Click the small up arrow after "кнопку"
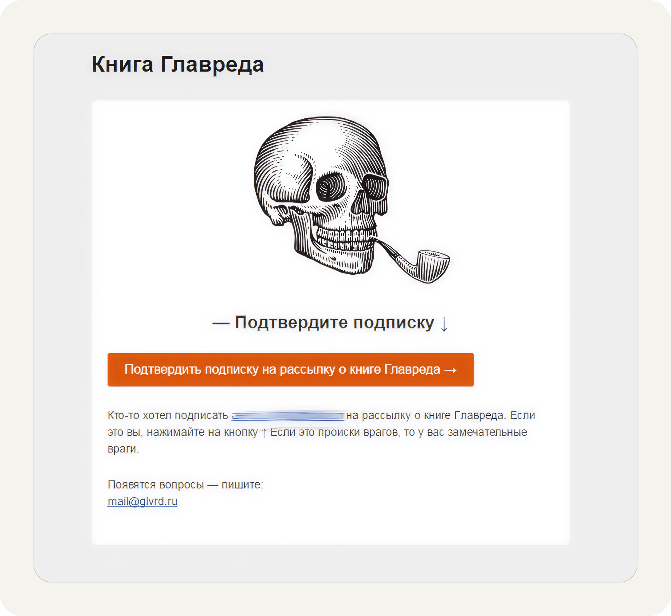This screenshot has height=616, width=671. click(x=264, y=433)
